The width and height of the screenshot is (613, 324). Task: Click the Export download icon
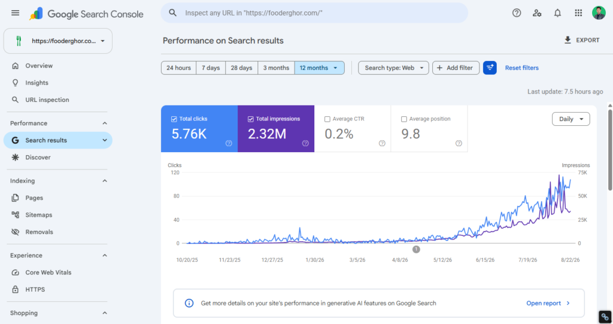(x=568, y=40)
